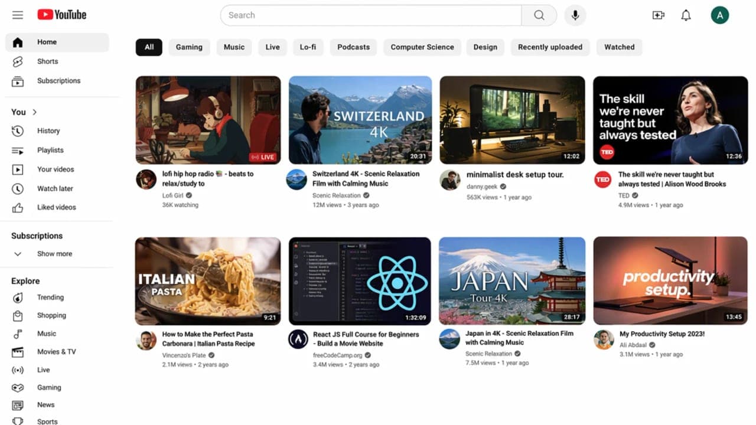Open the productivity setup thumbnail
This screenshot has height=425, width=756.
pos(670,281)
